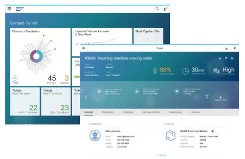
Task: Click the escalation donut chart center
Action: coord(36,56)
